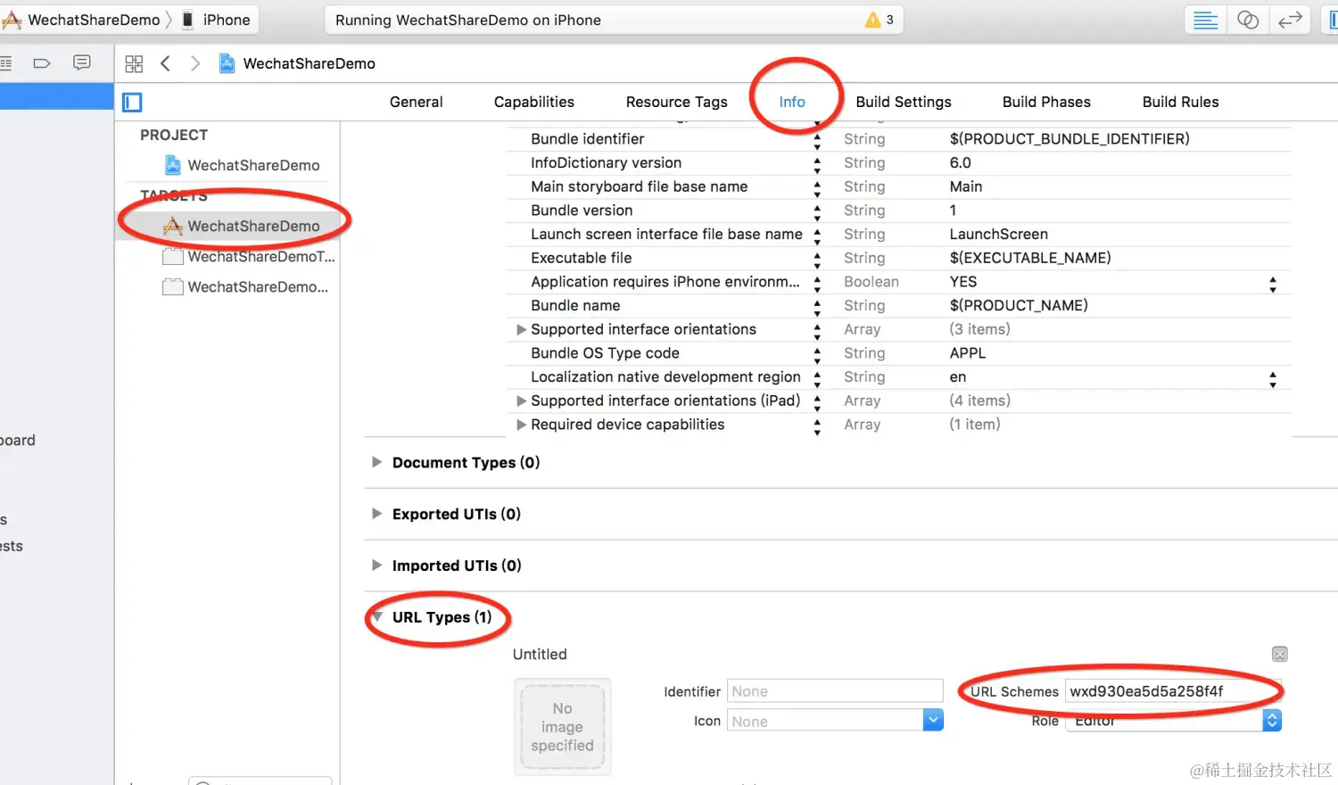
Task: Expand Exported UTIs (0) section
Action: pos(376,514)
